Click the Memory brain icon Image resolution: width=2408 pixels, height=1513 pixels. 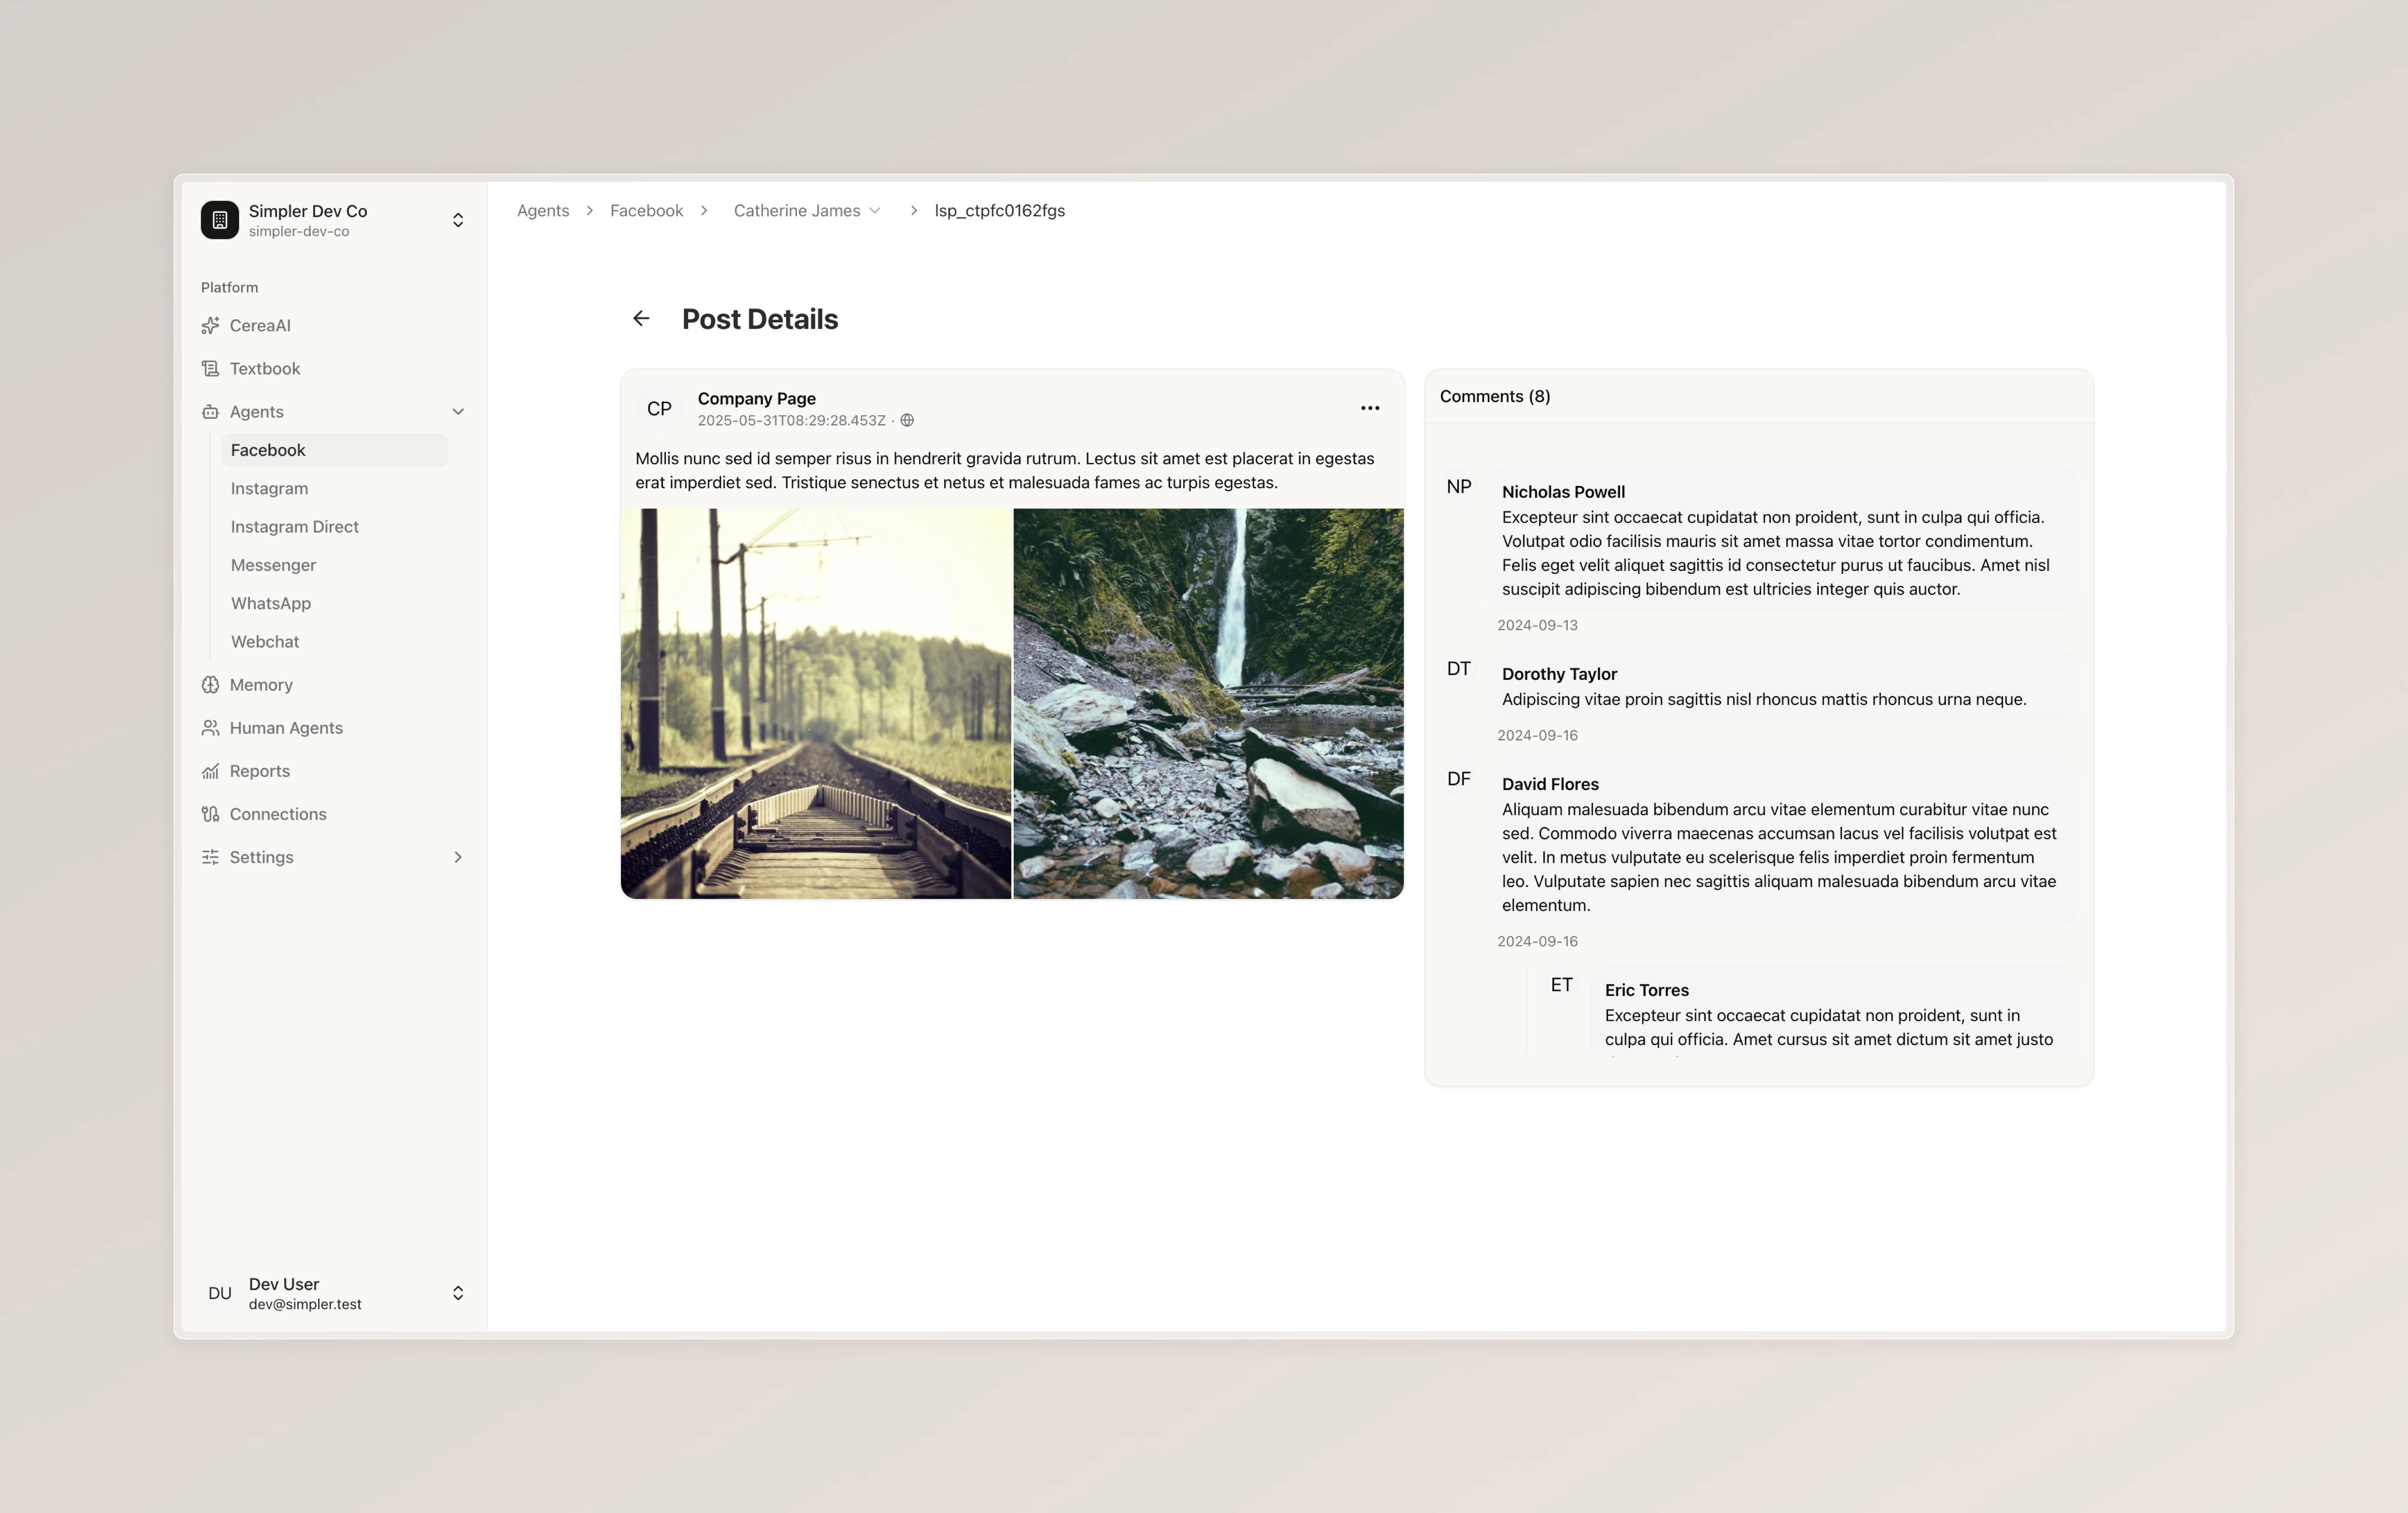click(x=210, y=685)
